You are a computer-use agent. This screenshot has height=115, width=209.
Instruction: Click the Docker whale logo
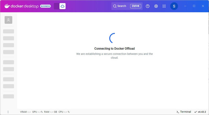click(7, 6)
